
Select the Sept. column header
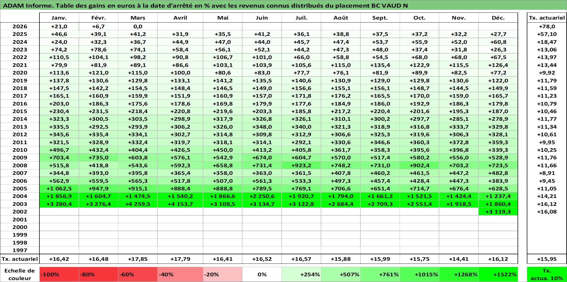click(380, 18)
